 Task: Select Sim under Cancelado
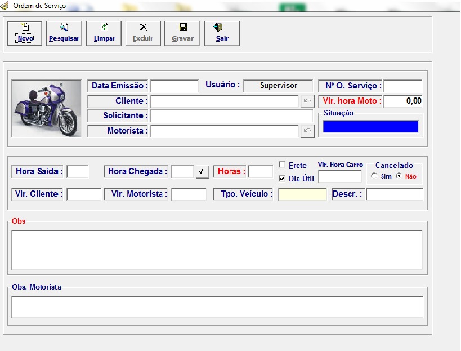tap(375, 176)
